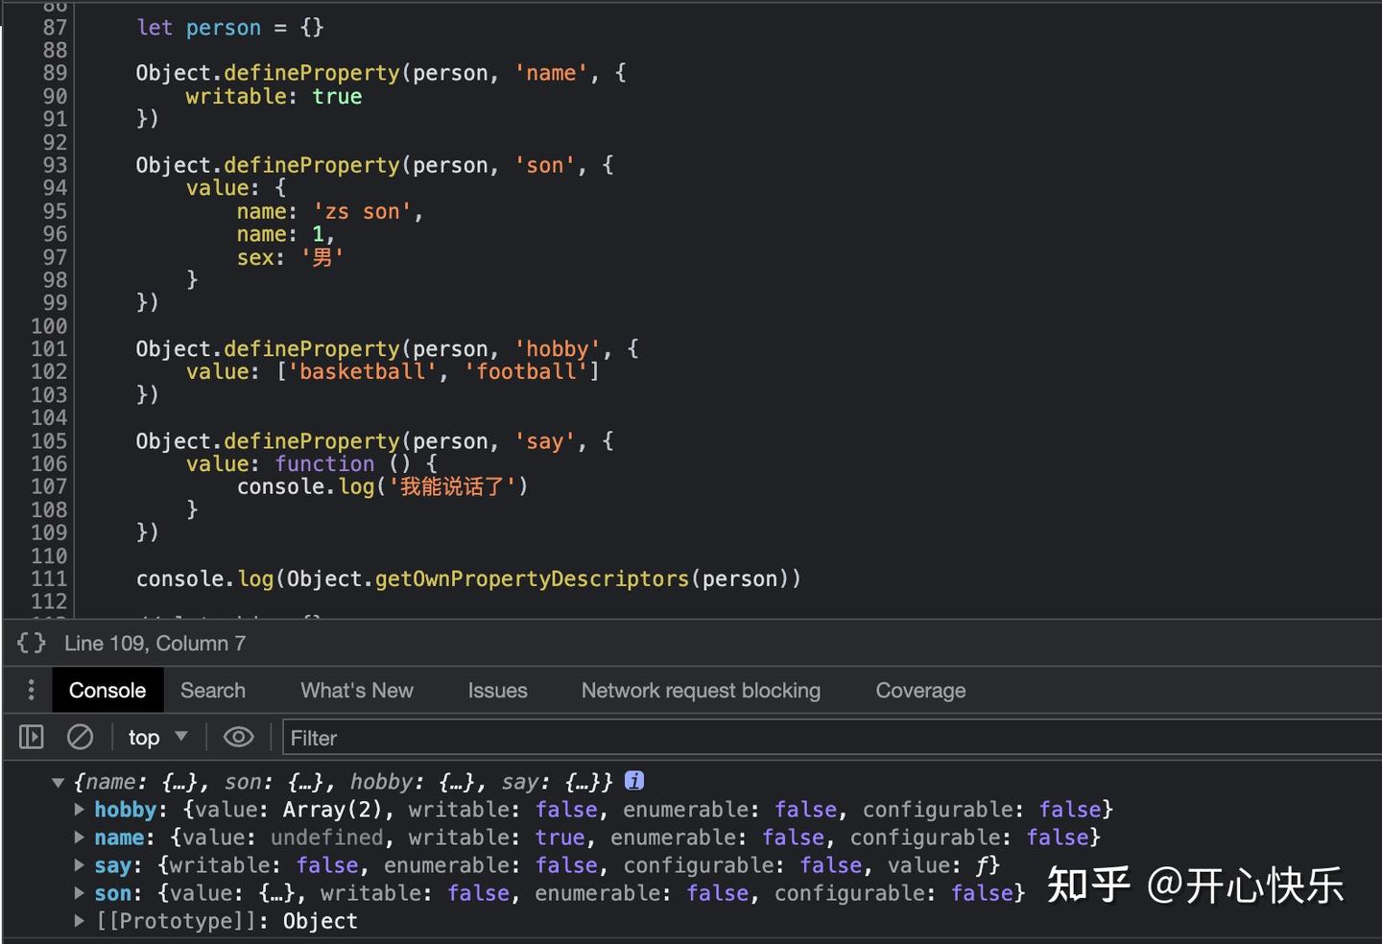Select the Issues tab

(x=497, y=690)
